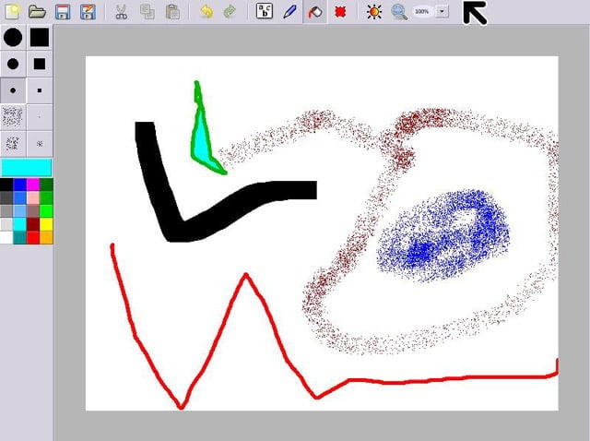Screen dimensions: 590x441
Task: Paste using the clipboard icon
Action: 172,12
